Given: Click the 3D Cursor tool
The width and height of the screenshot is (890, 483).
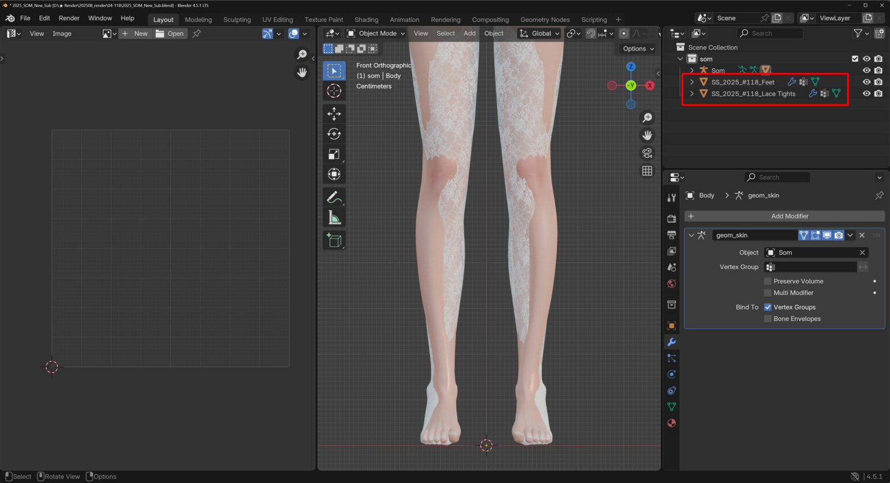Looking at the screenshot, I should pos(334,91).
